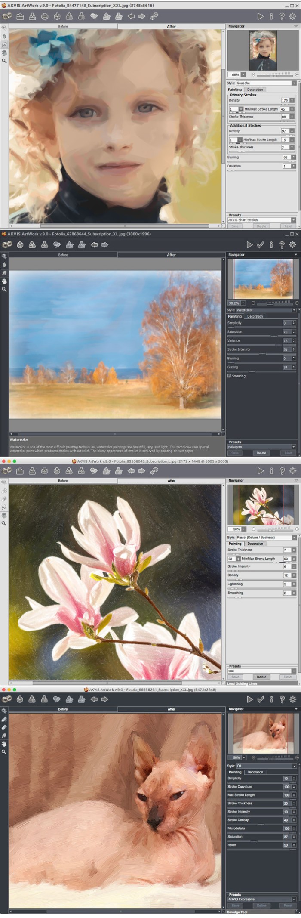Delete the paisagem preset in Watercolor window
Viewport: 301px width, 918px height.
tap(261, 453)
